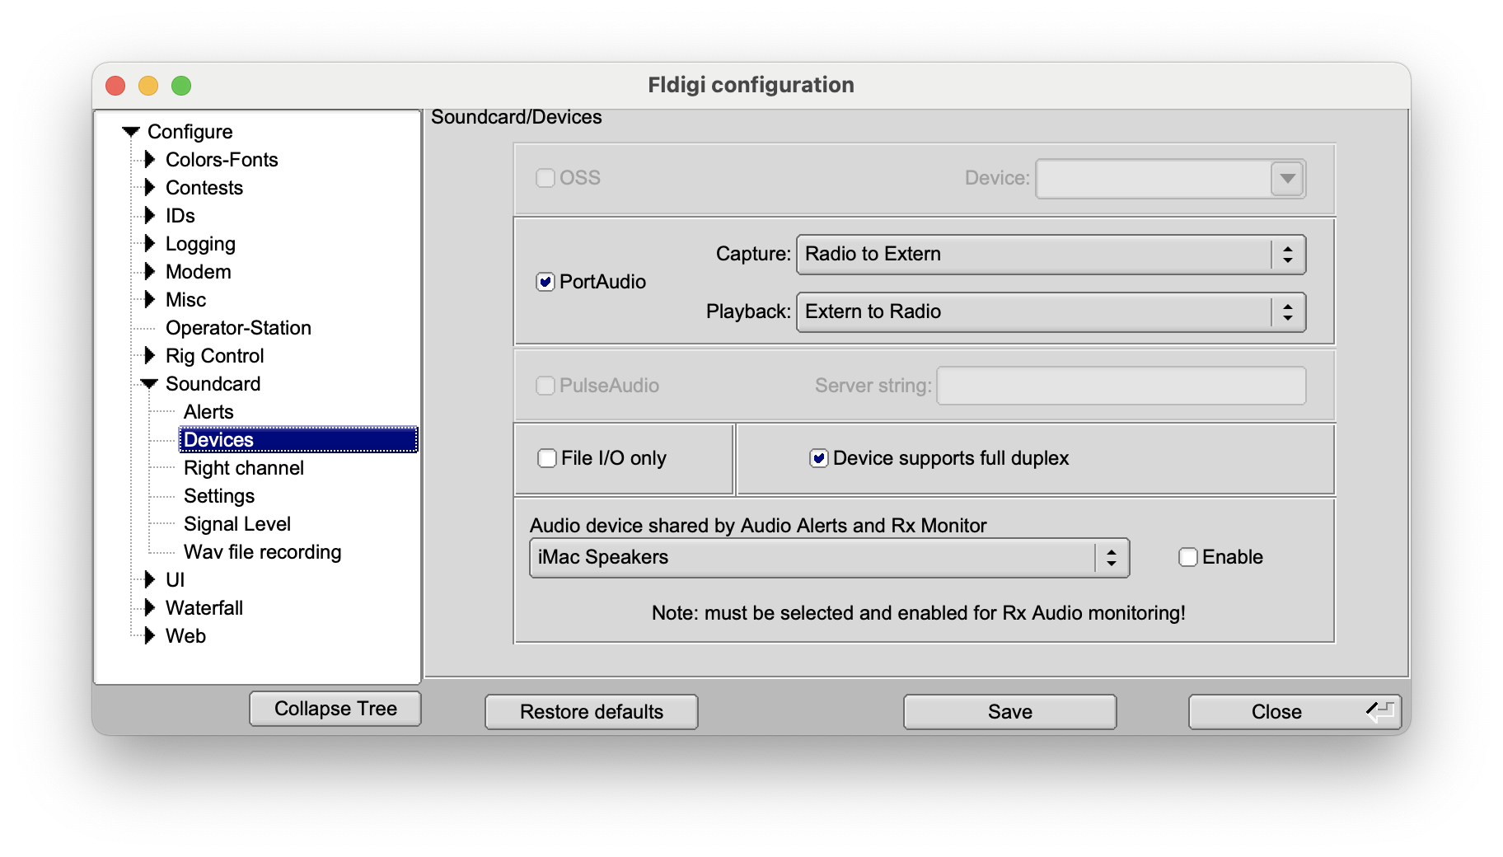1503x857 pixels.
Task: Enable the File I/O only checkbox
Action: (x=547, y=458)
